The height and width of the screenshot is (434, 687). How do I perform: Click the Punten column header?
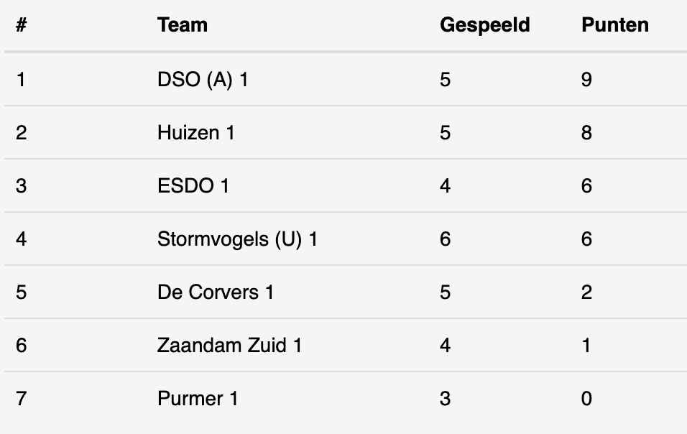click(x=614, y=25)
